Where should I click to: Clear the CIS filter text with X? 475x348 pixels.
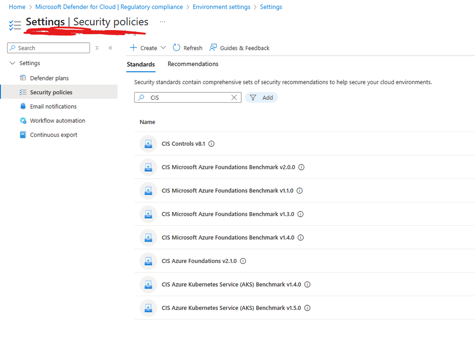pos(234,97)
